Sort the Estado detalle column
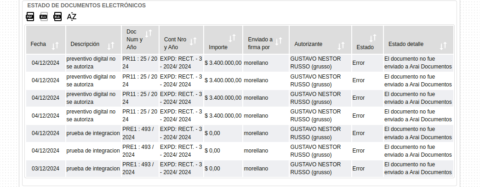The width and height of the screenshot is (480, 187). [x=443, y=46]
